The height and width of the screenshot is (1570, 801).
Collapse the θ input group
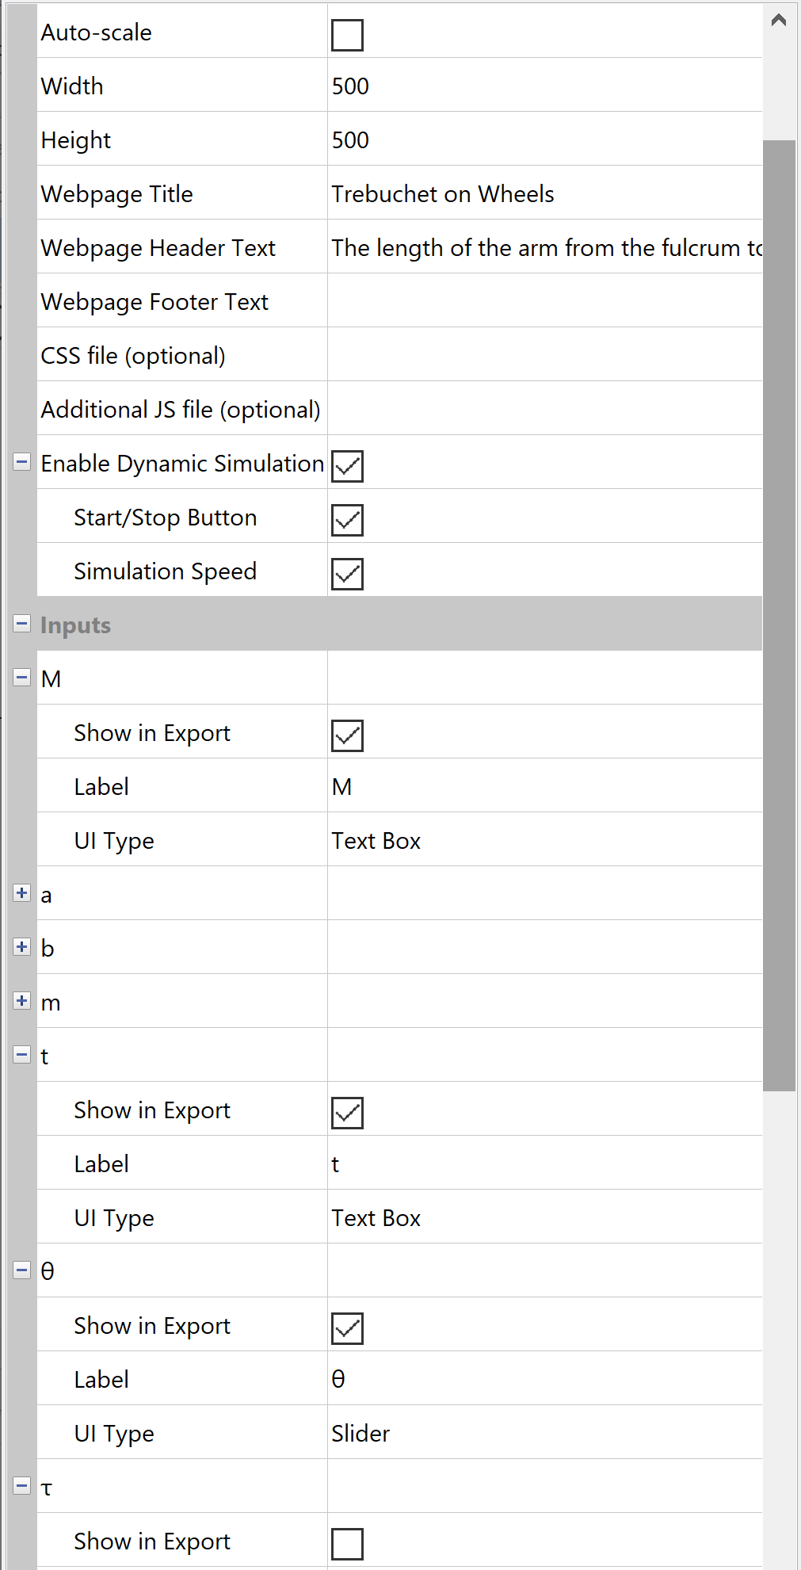22,1270
